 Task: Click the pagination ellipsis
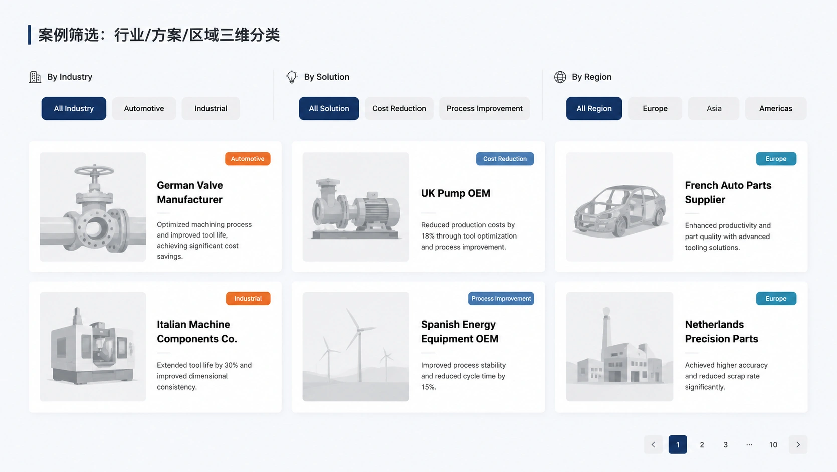749,444
